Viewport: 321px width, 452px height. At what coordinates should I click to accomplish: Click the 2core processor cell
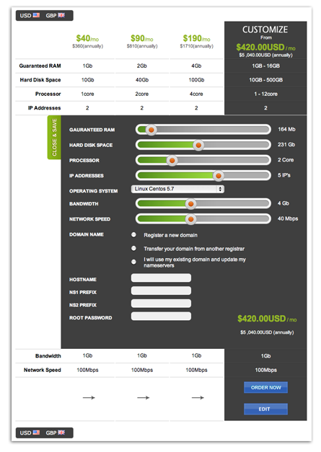[142, 94]
